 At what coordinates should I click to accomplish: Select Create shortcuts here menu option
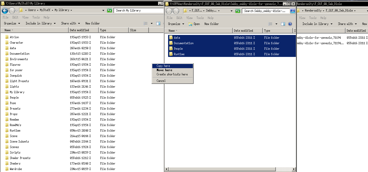pyautogui.click(x=173, y=74)
